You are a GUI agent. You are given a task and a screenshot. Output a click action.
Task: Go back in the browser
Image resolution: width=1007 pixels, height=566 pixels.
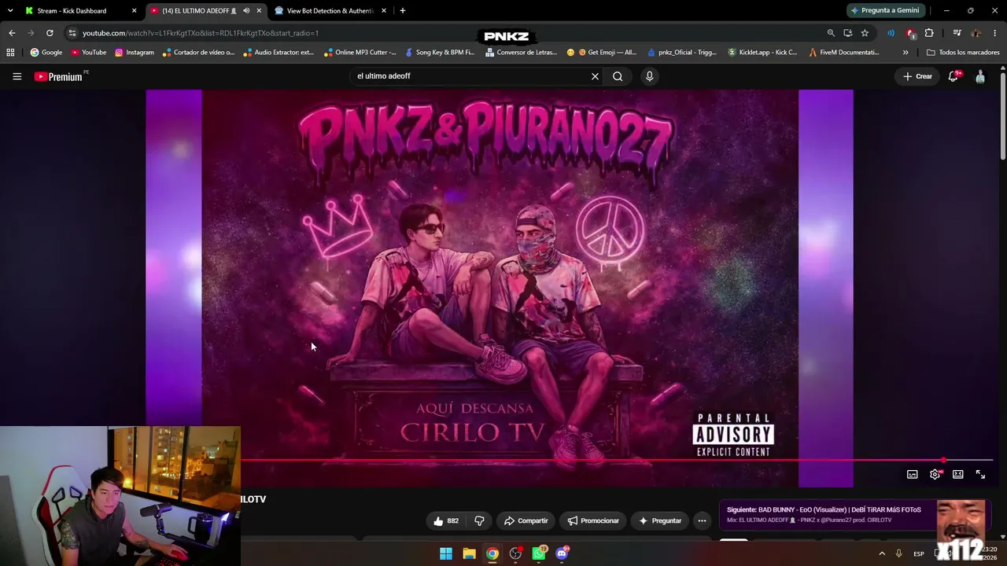[12, 33]
